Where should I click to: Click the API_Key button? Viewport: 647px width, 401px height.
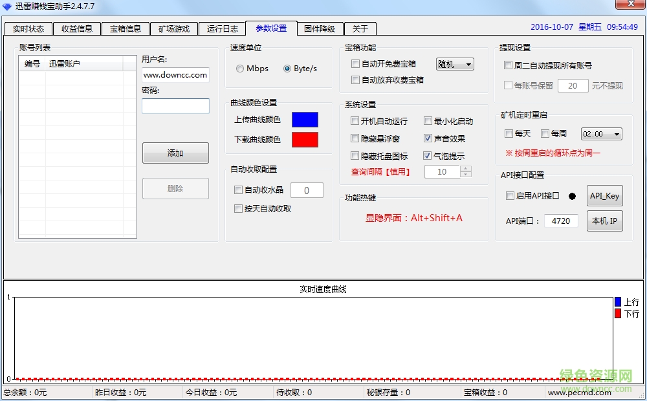[605, 196]
